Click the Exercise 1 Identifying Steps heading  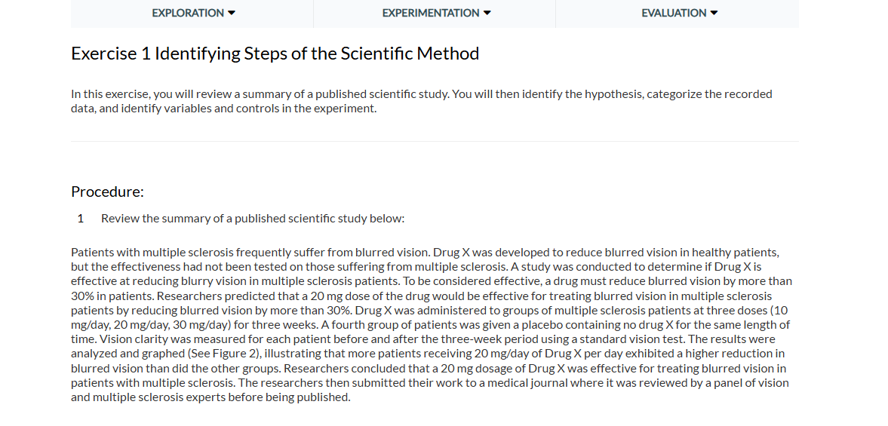(x=275, y=54)
